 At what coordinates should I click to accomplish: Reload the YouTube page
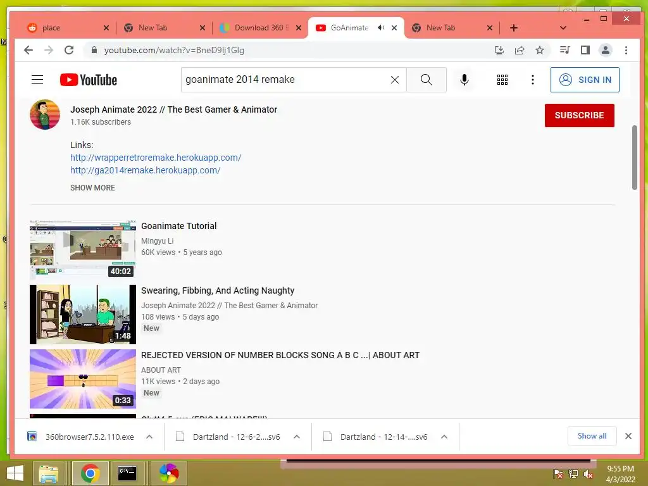pos(69,50)
